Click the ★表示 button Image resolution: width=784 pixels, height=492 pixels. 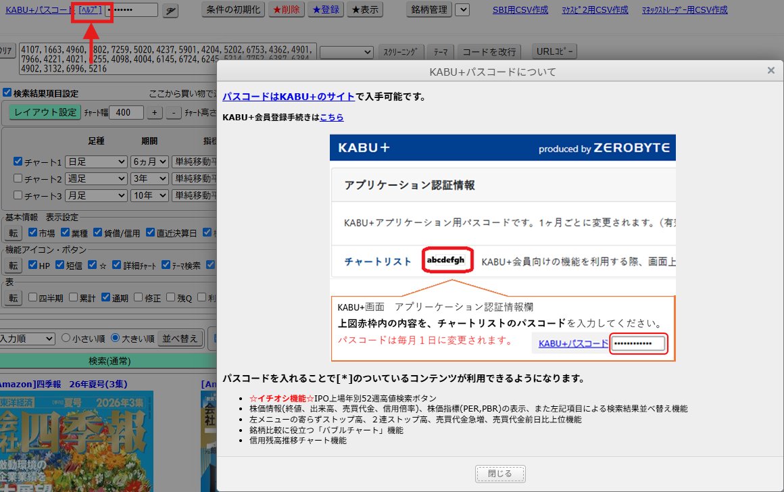point(365,9)
